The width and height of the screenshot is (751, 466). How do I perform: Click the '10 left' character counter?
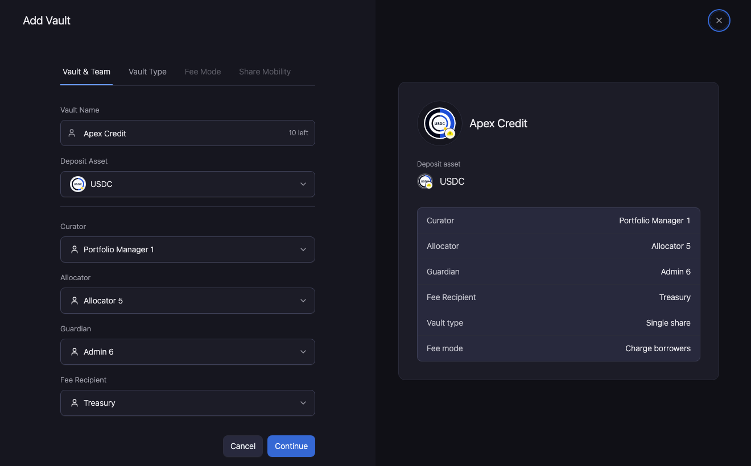pos(298,133)
